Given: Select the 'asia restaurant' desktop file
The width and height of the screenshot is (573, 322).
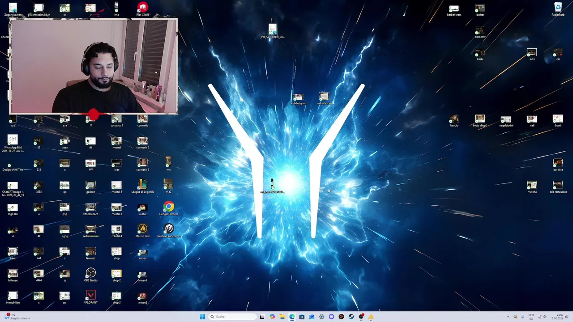Looking at the screenshot, I should pos(558,187).
